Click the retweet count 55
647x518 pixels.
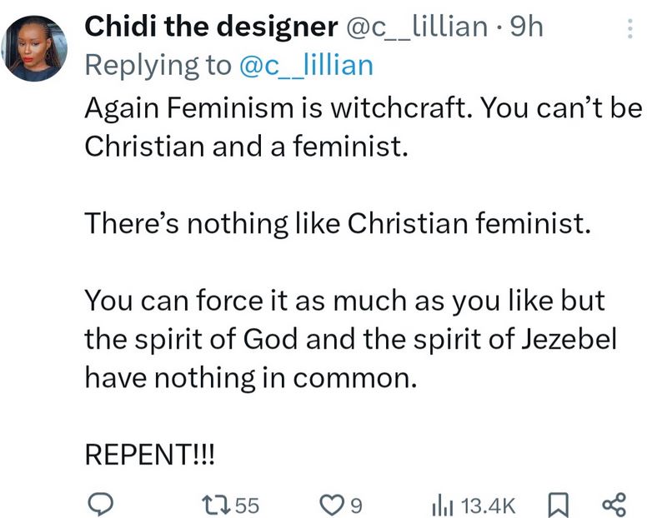tap(247, 505)
